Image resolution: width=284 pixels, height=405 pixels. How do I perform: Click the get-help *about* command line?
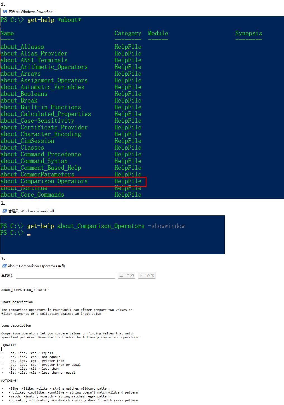[x=54, y=20]
